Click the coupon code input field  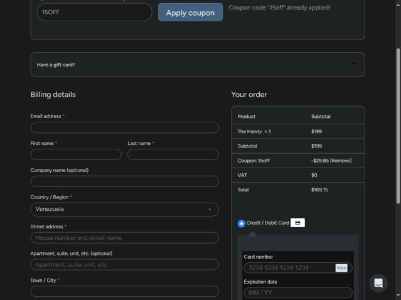[x=94, y=13]
